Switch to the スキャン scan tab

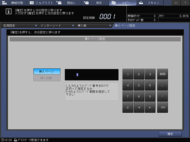(x=150, y=3)
